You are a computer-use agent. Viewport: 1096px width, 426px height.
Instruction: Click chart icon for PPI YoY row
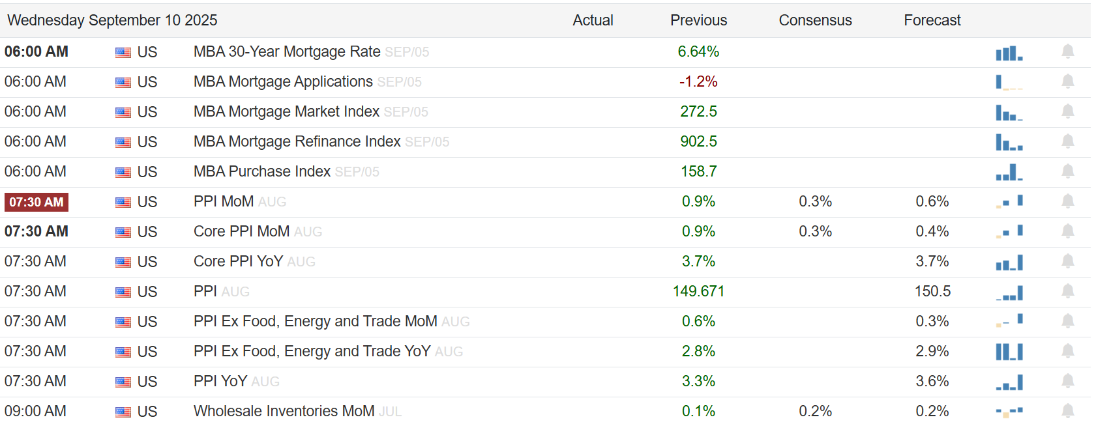pyautogui.click(x=1009, y=382)
